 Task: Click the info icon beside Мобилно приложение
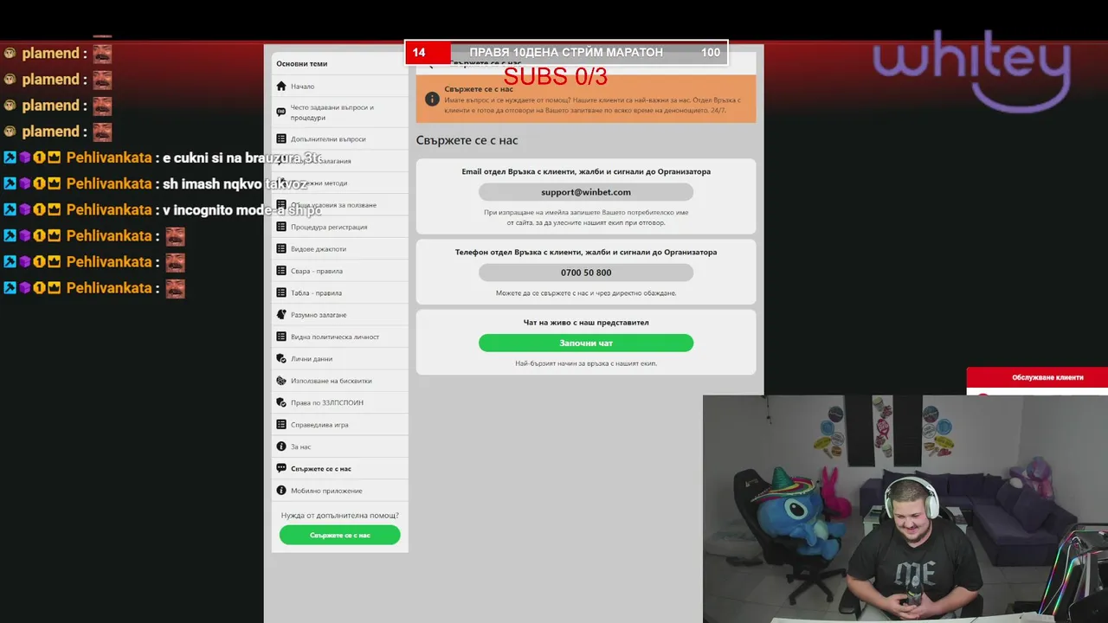coord(281,491)
